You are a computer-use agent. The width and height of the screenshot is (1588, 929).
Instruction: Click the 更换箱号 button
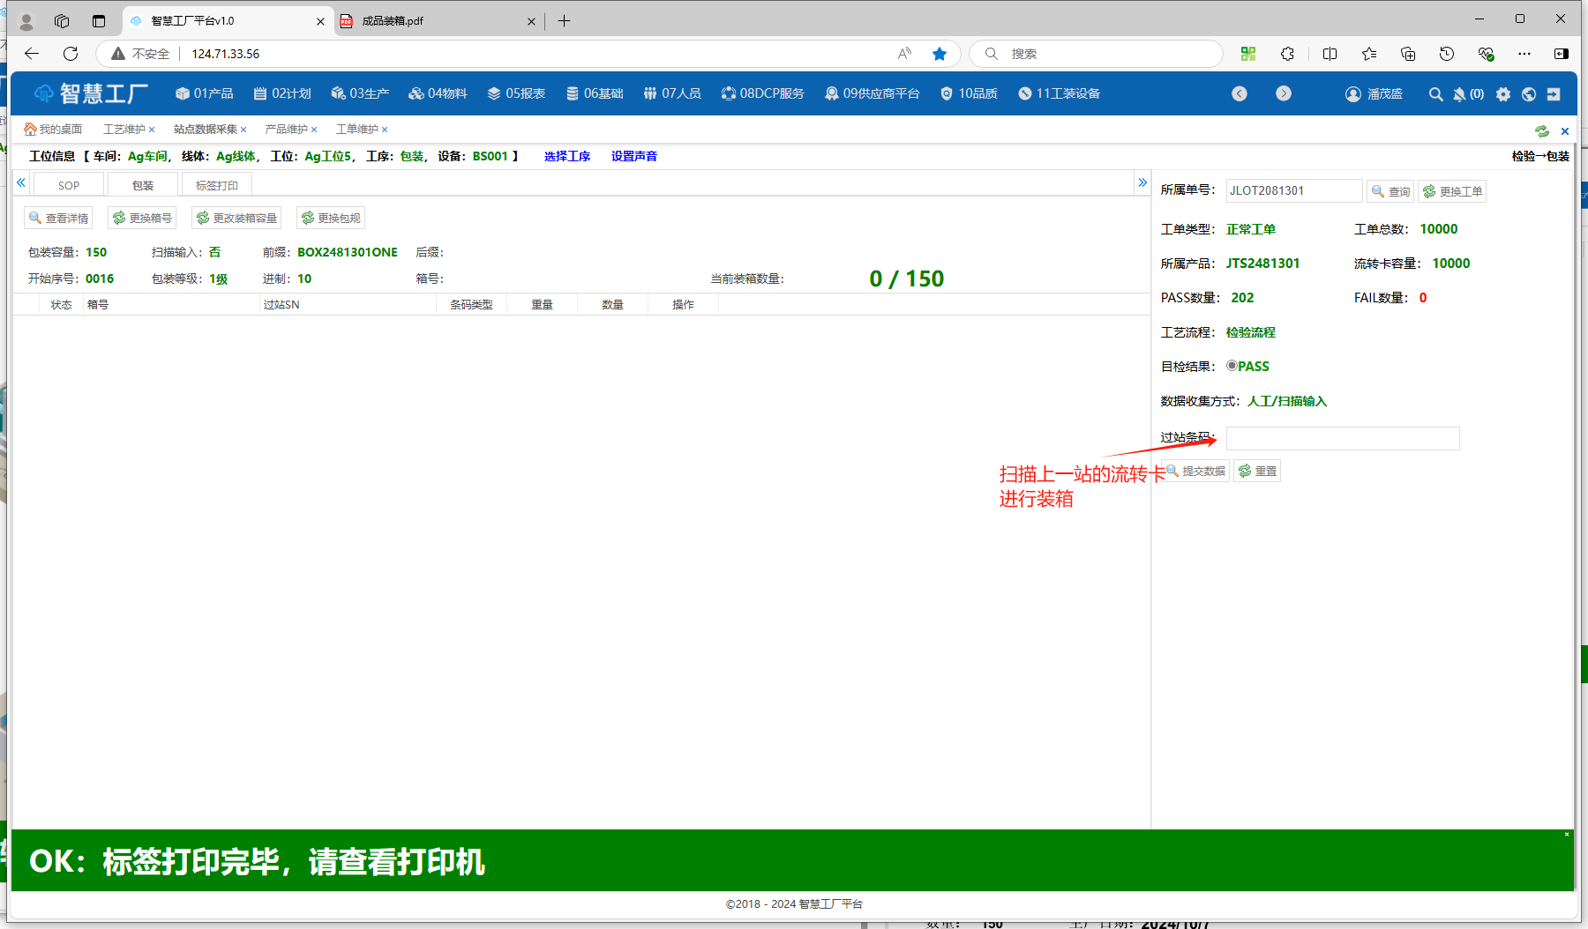pos(142,218)
